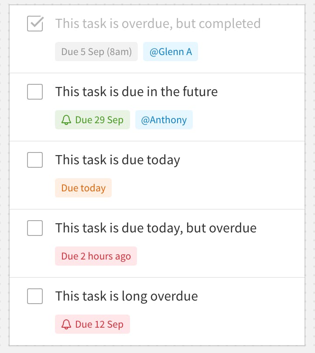
Task: Open the red 'Due 2 hours ago' badge
Action: pos(96,256)
